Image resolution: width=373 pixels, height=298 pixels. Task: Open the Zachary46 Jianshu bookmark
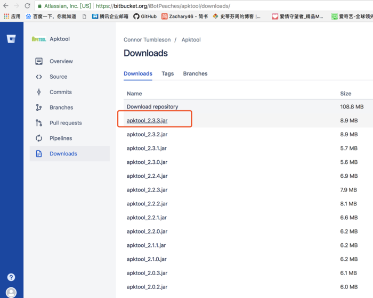coord(184,16)
